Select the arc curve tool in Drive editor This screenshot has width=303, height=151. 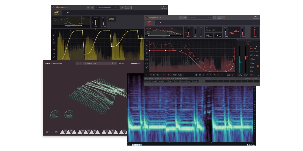point(147,63)
